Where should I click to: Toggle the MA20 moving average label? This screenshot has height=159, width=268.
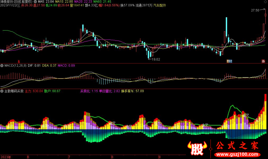tap(83, 2)
